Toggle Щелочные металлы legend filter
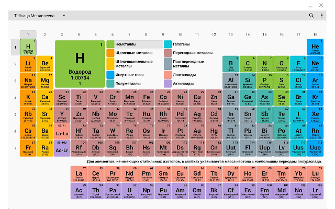 click(x=130, y=53)
